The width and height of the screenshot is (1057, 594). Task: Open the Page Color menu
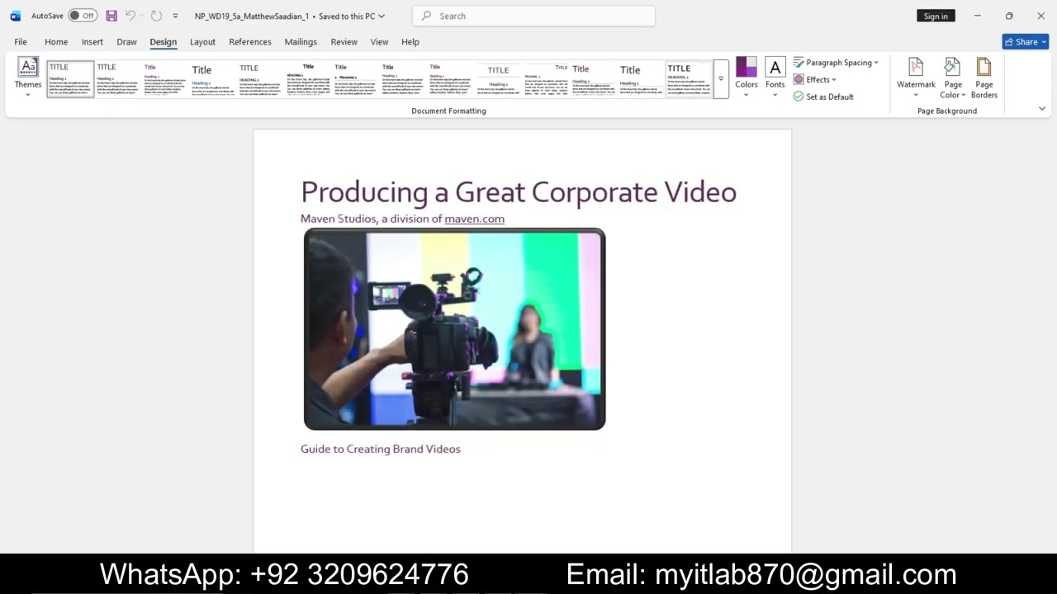pyautogui.click(x=953, y=78)
